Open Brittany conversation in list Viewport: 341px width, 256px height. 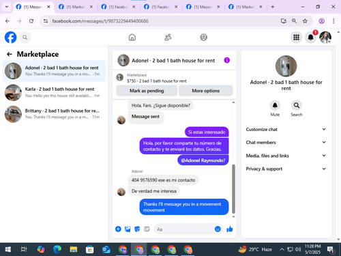[54, 114]
